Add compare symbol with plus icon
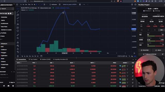The width and height of the screenshot is (165, 92). tap(17, 5)
